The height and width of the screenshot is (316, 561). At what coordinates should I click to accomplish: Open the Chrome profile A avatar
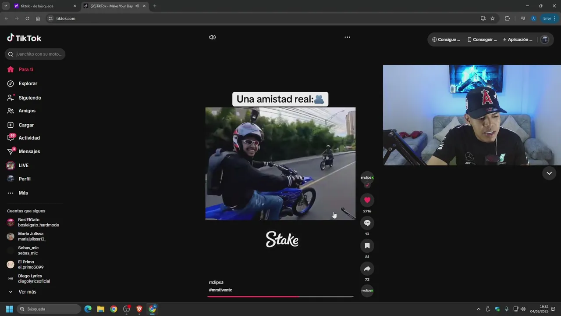click(533, 18)
